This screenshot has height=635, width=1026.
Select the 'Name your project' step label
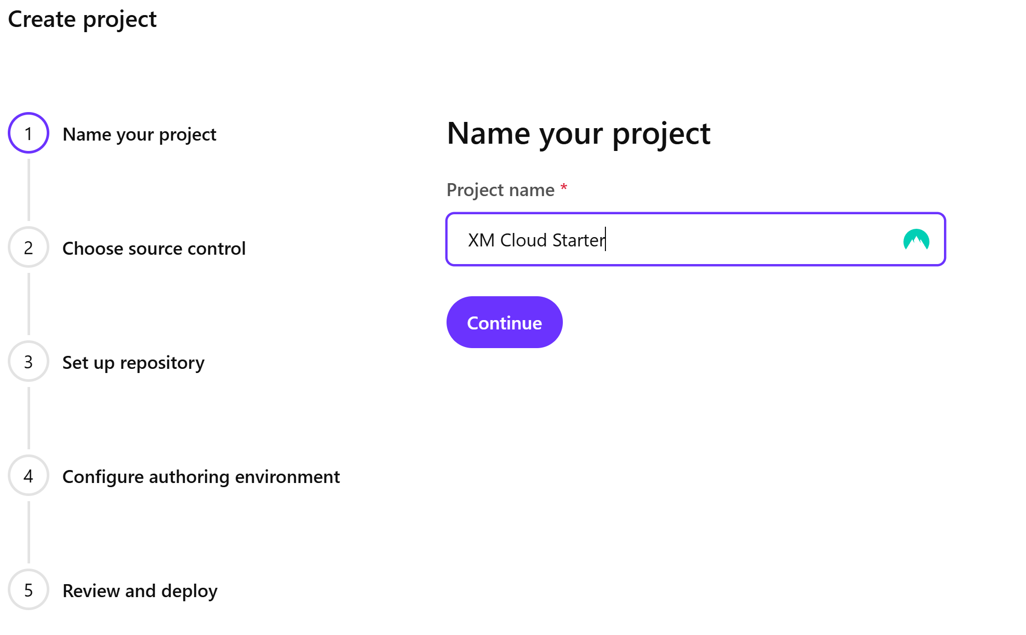139,134
